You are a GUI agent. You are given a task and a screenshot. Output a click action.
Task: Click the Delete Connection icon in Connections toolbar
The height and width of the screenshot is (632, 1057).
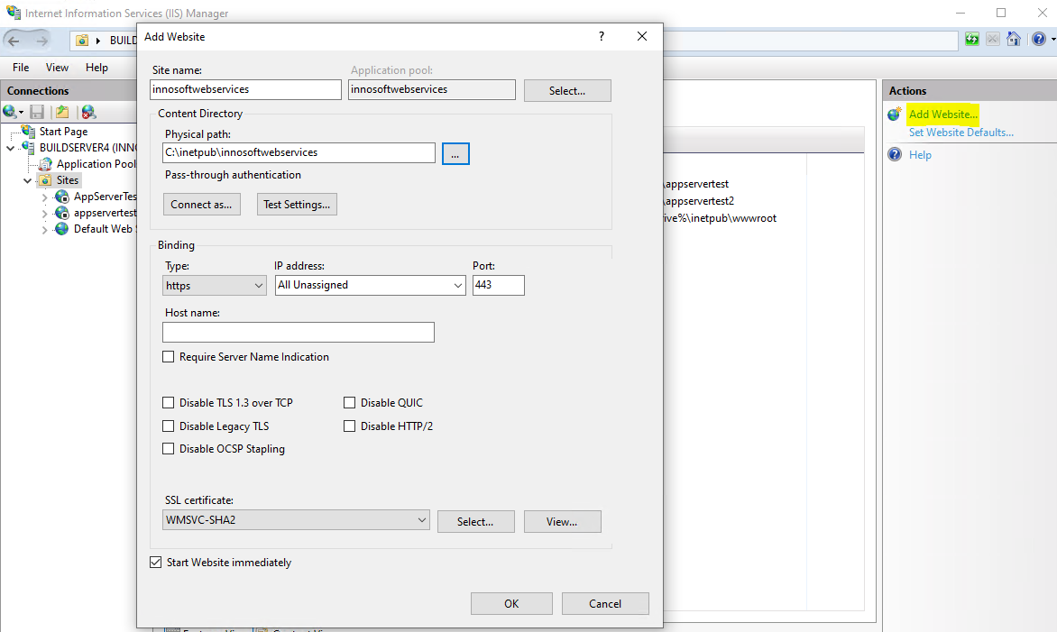(87, 112)
